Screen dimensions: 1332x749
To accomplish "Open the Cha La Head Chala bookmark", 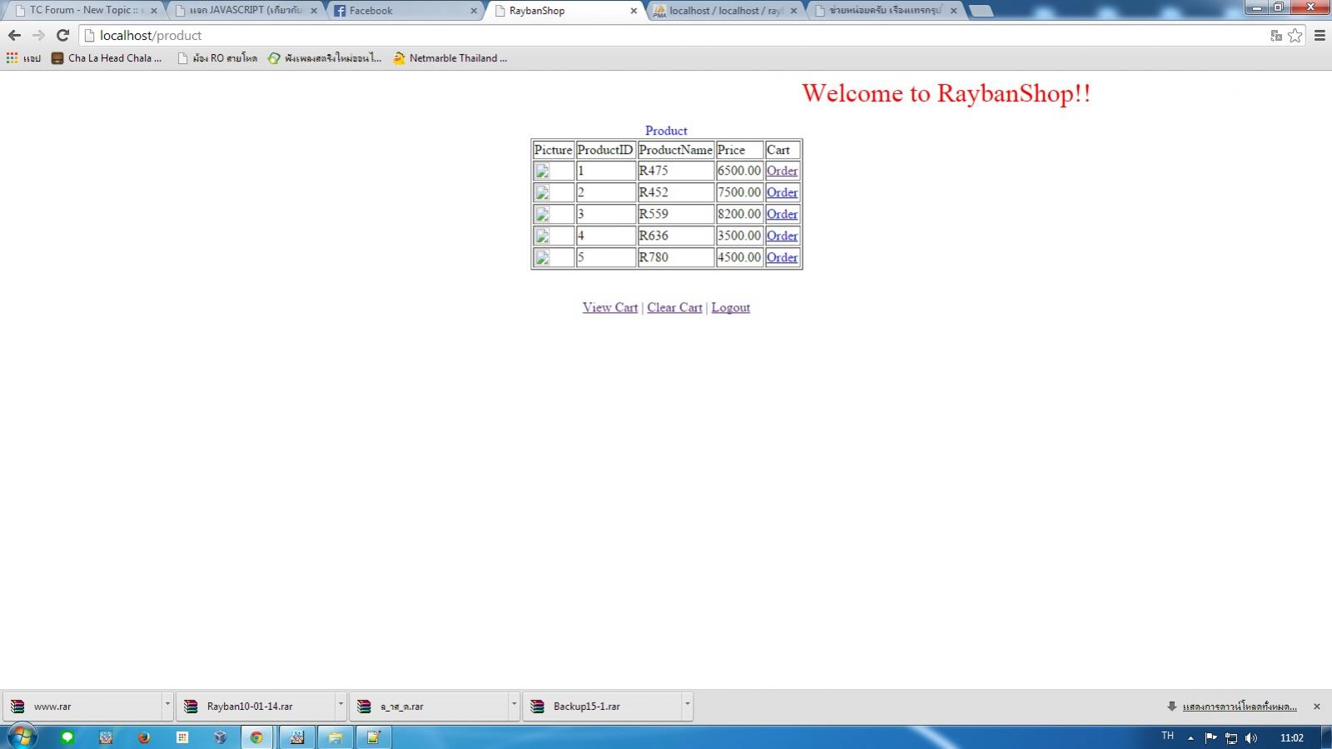I will pos(107,58).
